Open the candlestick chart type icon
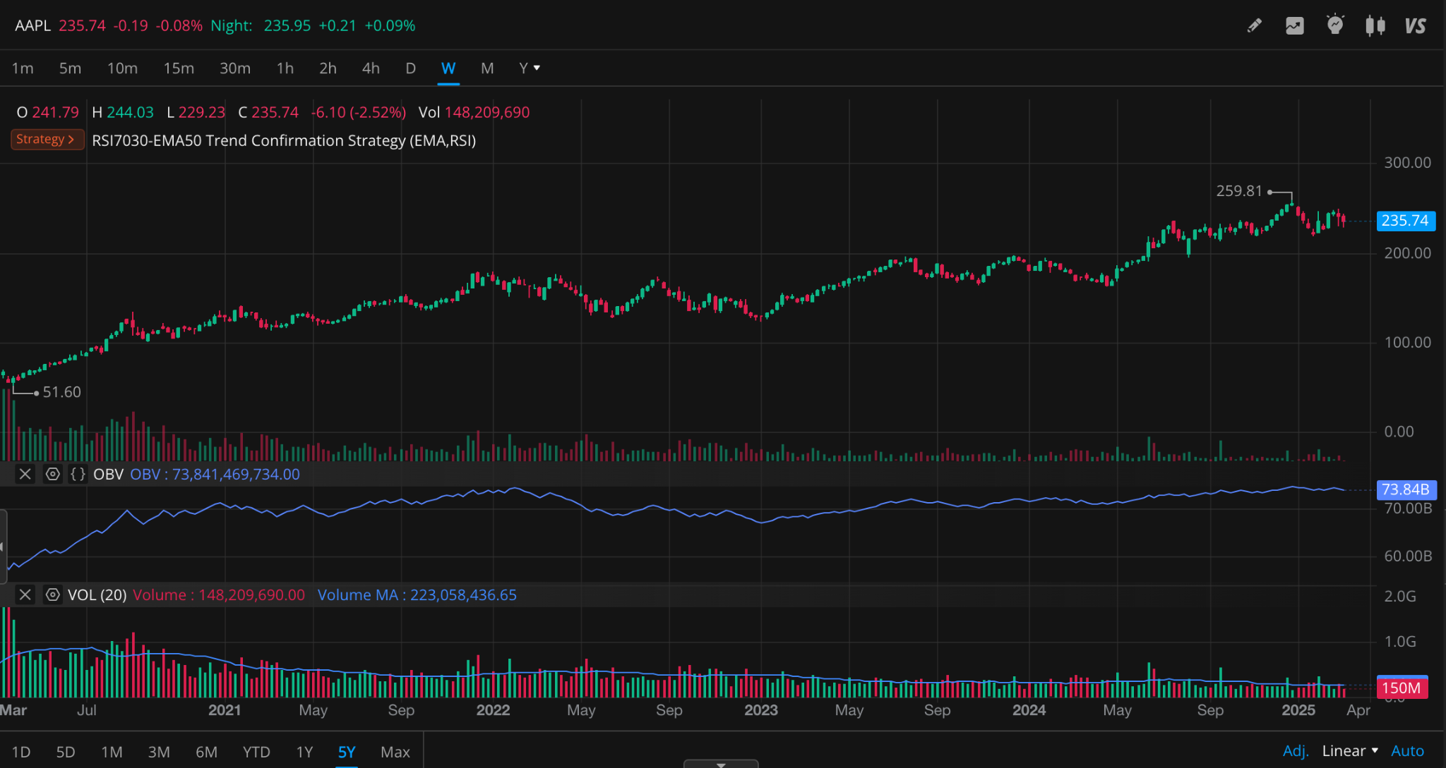The height and width of the screenshot is (768, 1446). point(1375,26)
